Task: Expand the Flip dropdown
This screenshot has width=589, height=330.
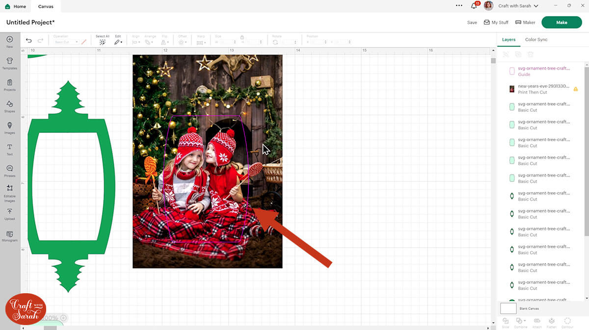Action: pyautogui.click(x=164, y=42)
